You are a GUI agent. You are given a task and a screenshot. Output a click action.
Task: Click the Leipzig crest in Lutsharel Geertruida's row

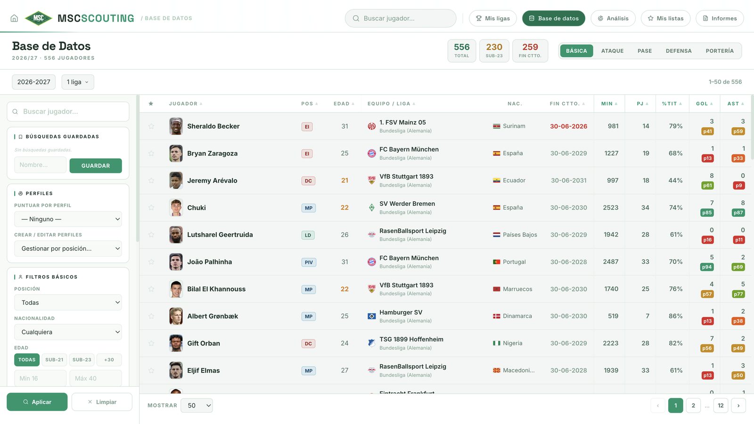coord(372,235)
